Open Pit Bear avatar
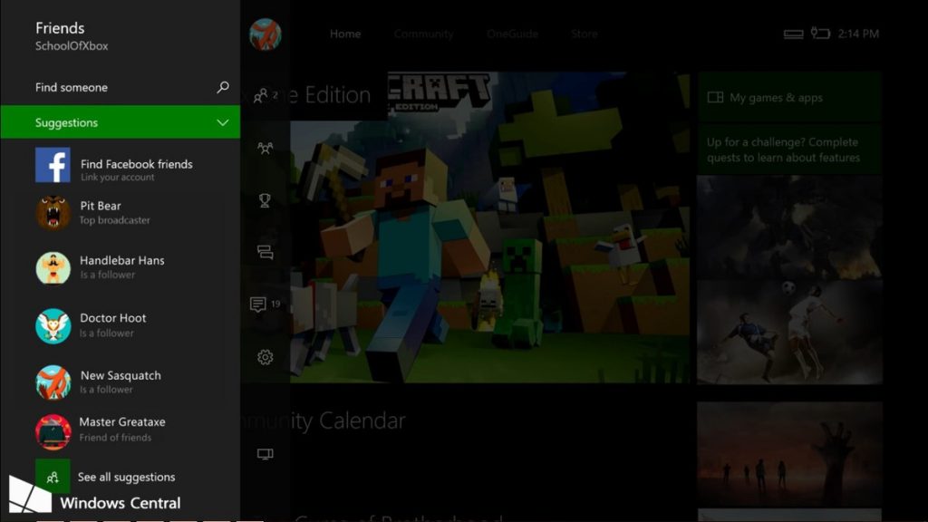The width and height of the screenshot is (928, 522). (53, 212)
